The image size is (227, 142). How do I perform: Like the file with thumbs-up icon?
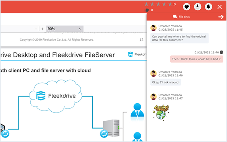tap(147, 10)
